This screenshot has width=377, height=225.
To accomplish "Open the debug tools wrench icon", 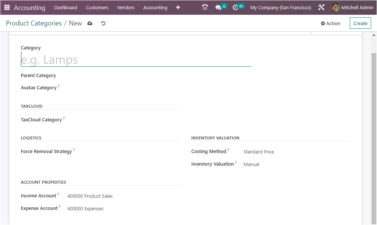I will click(321, 7).
